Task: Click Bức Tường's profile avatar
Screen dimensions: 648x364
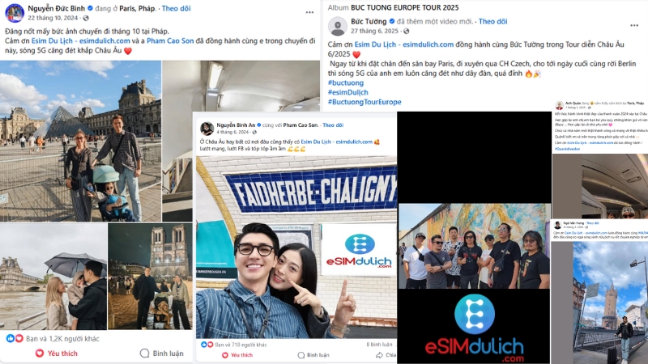Action: coord(338,27)
